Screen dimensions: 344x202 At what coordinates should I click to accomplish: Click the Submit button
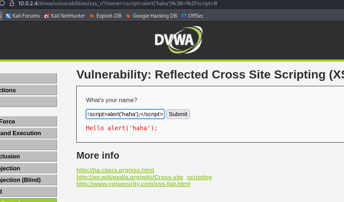click(178, 114)
